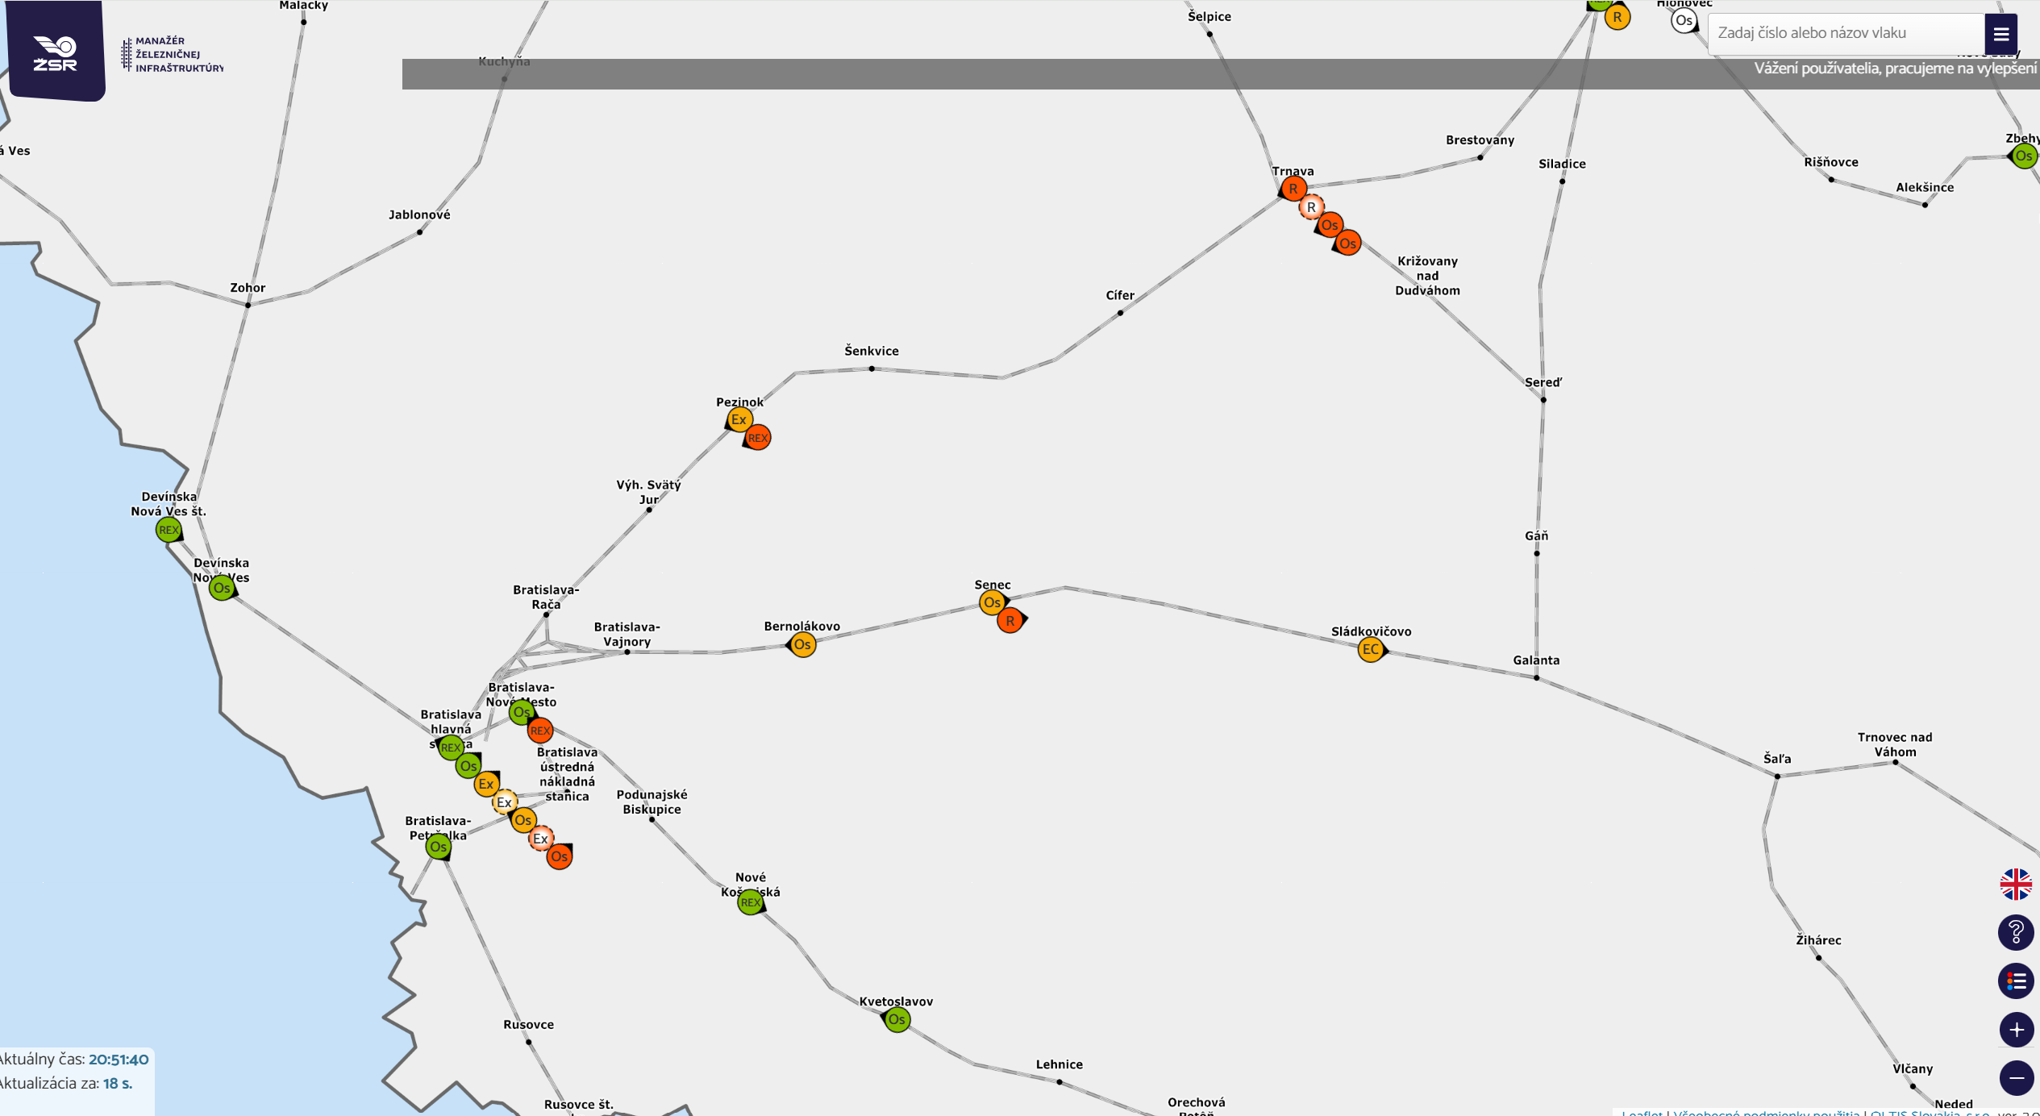2040x1116 pixels.
Task: Select the green REX train at Devínska Nová Ves št.
Action: 169,530
